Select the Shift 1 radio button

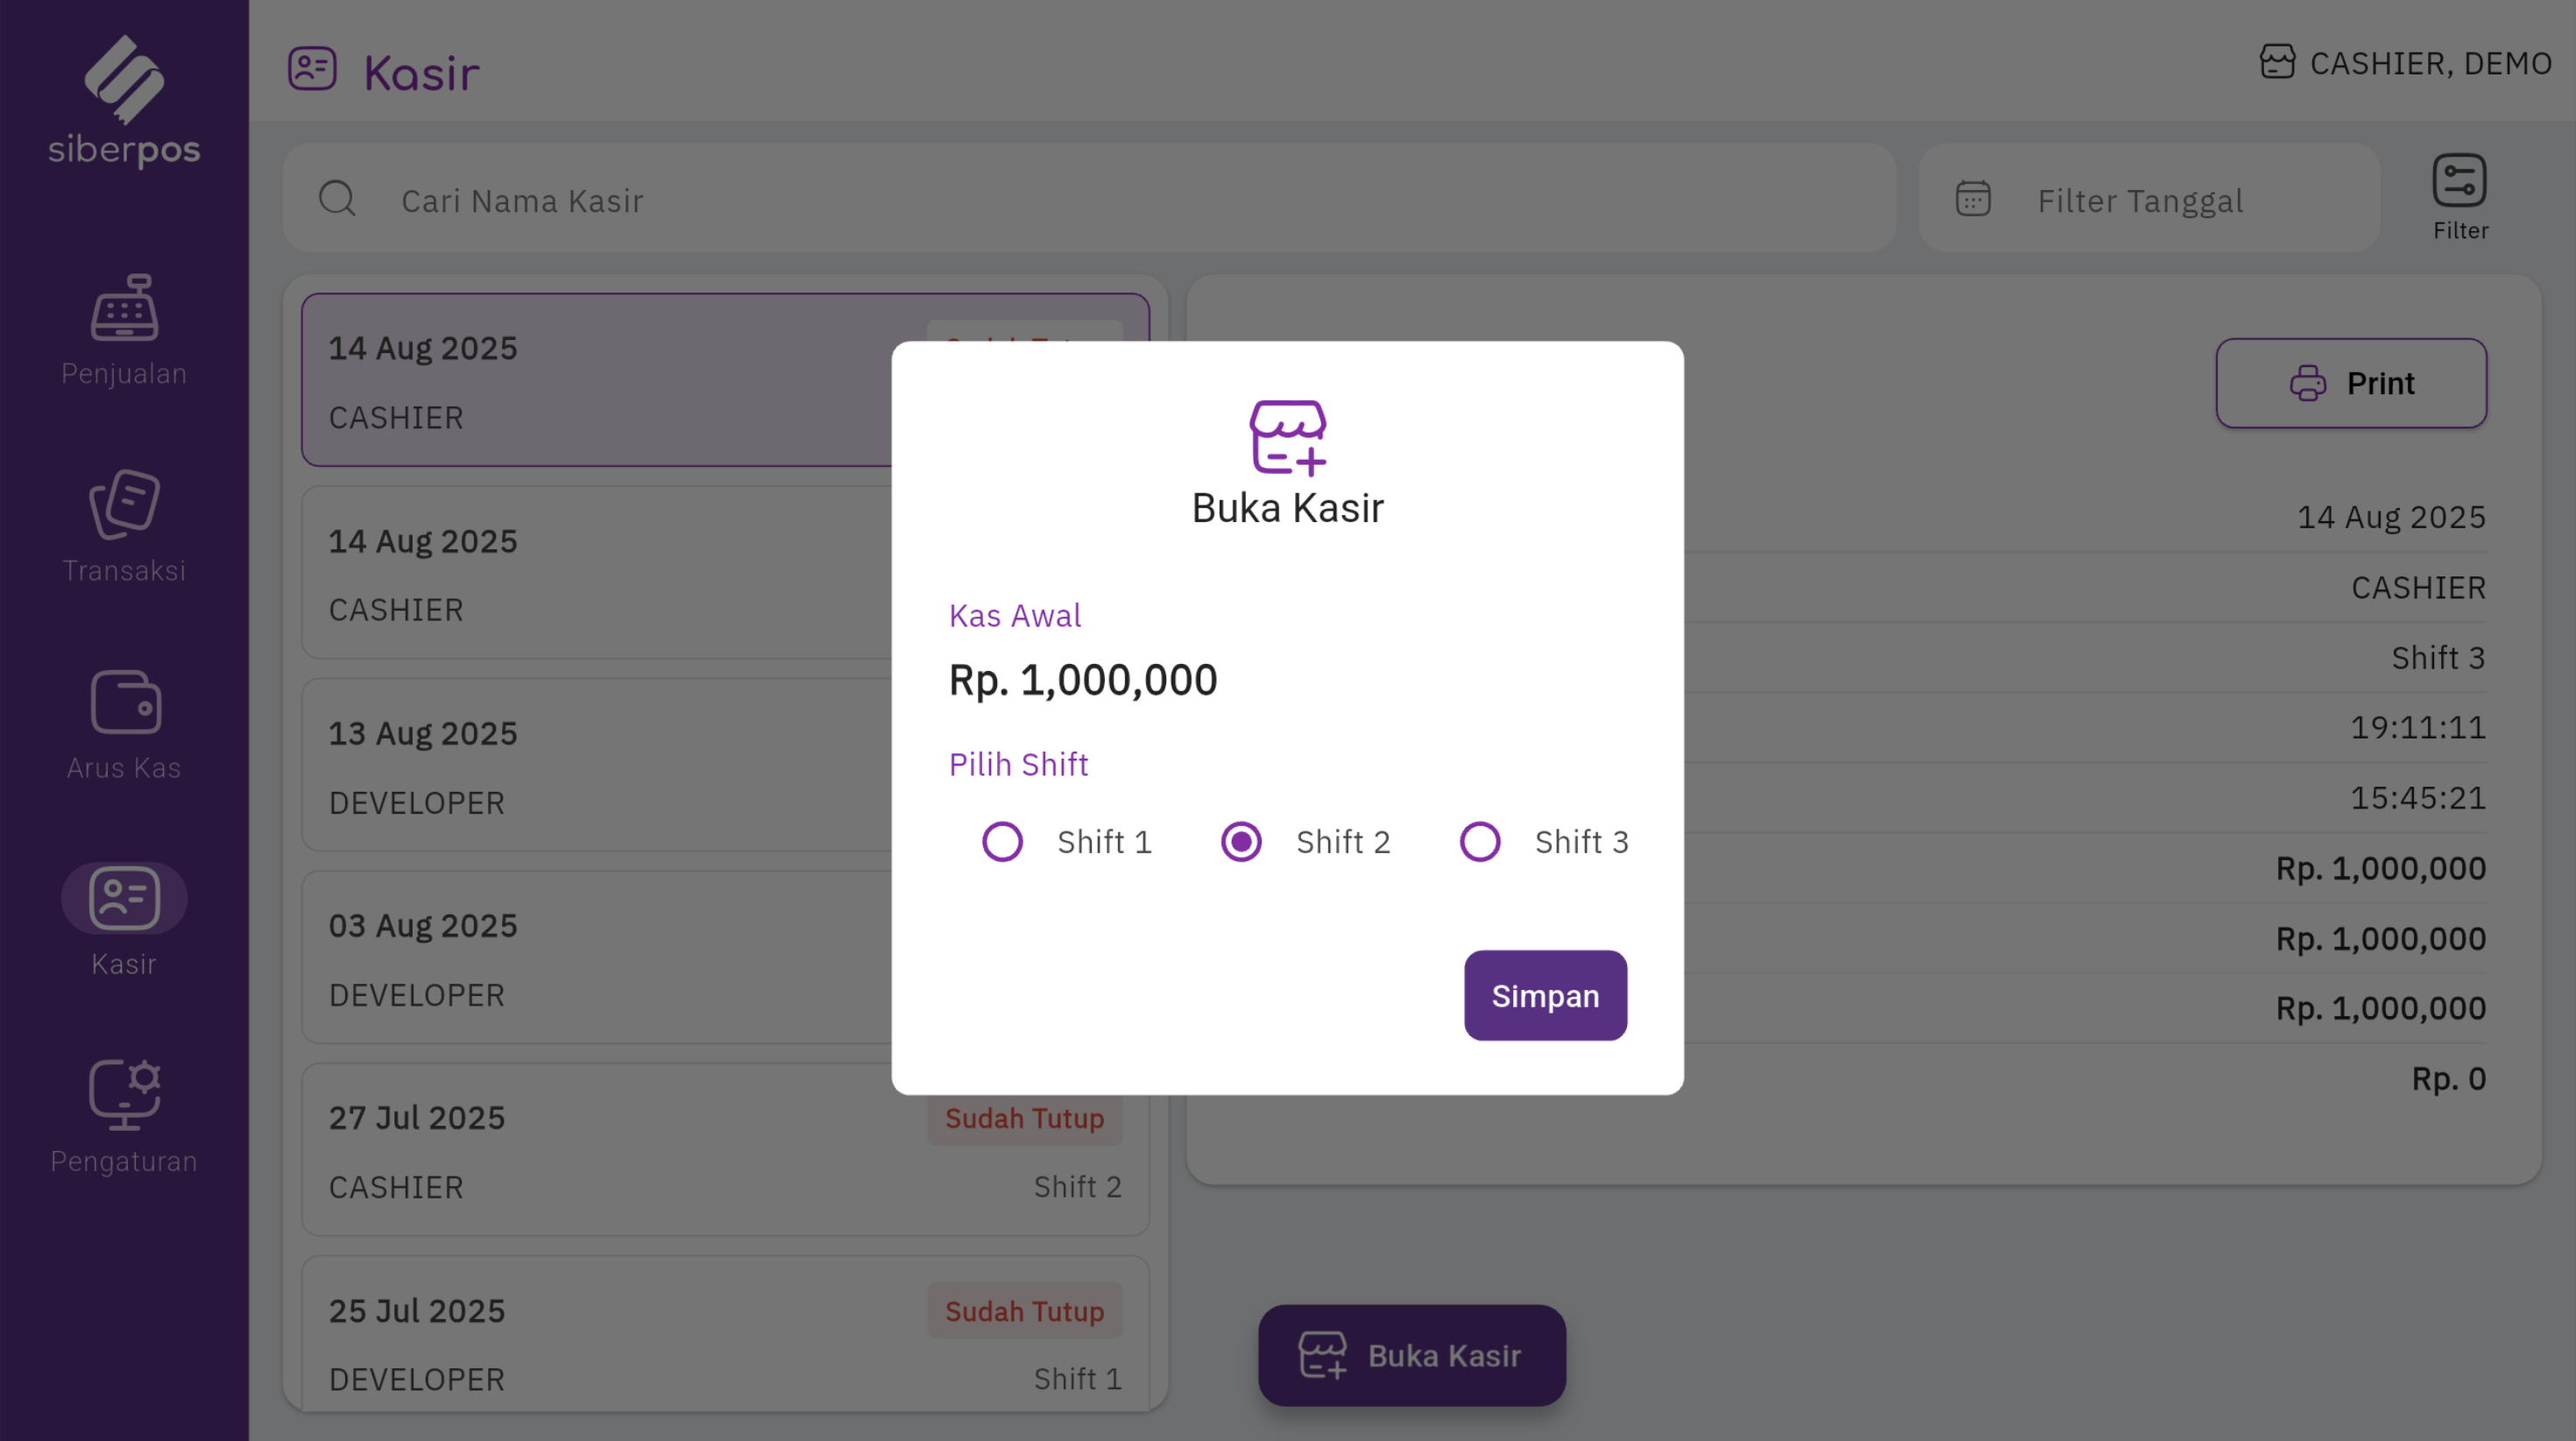[1002, 842]
